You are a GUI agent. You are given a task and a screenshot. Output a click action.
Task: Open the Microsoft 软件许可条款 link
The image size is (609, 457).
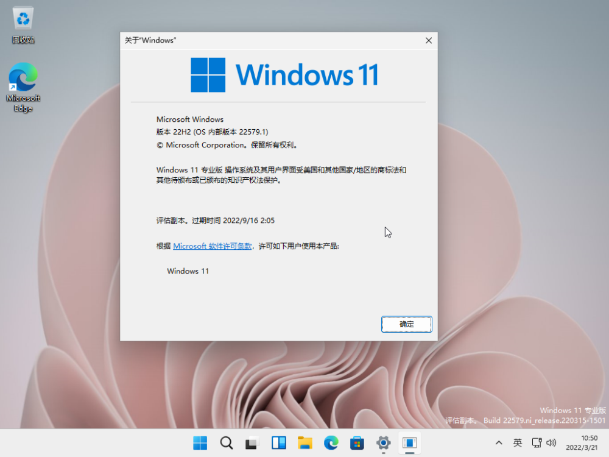[212, 246]
